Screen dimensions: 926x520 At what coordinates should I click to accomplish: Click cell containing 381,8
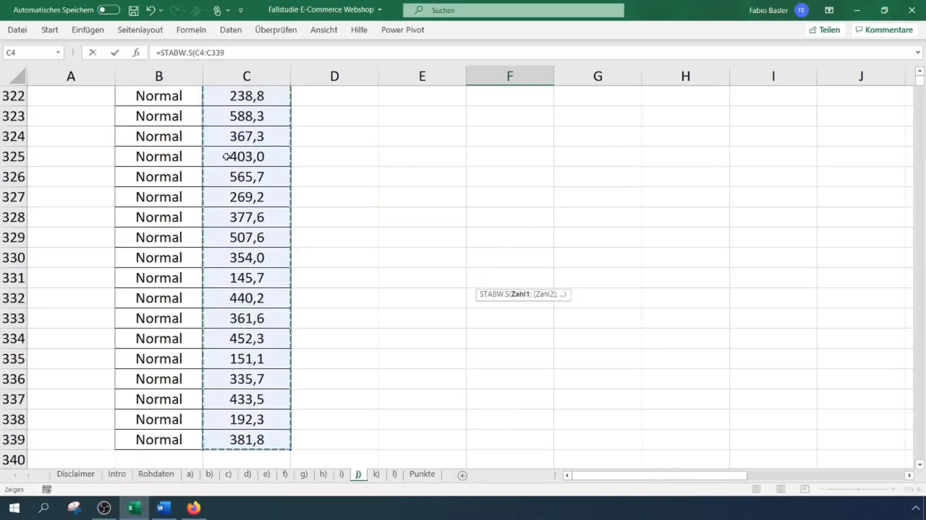click(246, 440)
